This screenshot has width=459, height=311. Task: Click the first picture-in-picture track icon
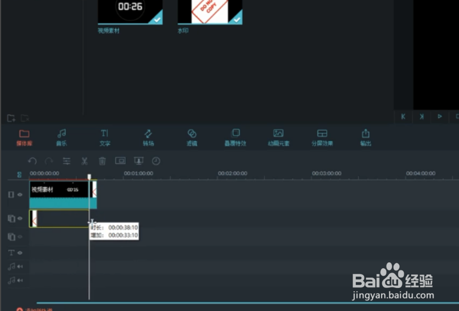click(12, 218)
